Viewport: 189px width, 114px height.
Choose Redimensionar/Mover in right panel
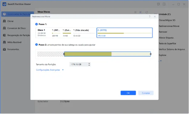[169, 26]
